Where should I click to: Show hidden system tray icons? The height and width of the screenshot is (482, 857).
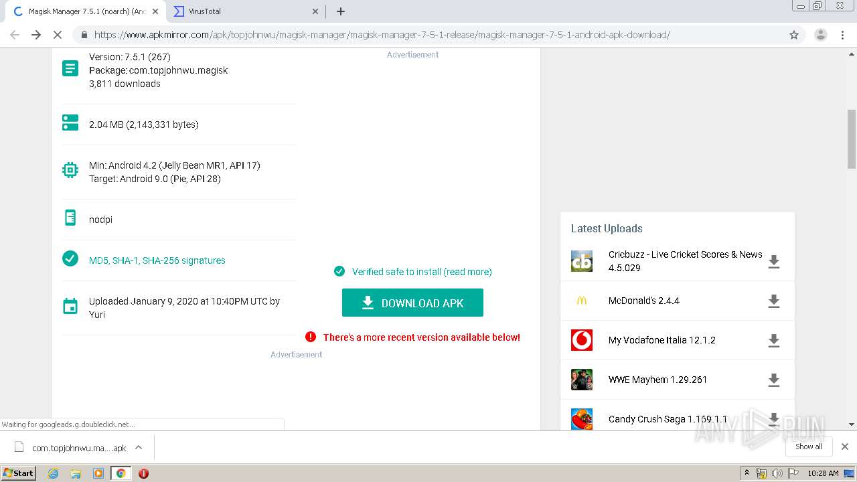click(747, 473)
